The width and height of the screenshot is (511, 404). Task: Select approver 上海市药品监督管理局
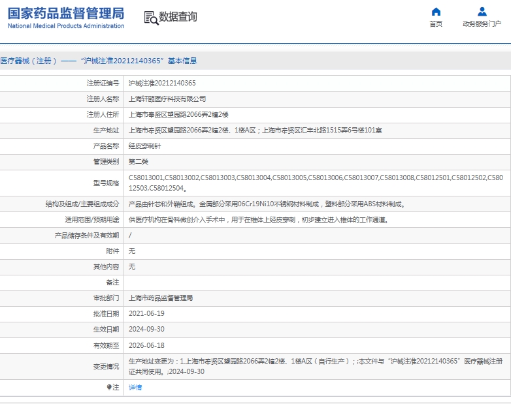click(x=161, y=298)
